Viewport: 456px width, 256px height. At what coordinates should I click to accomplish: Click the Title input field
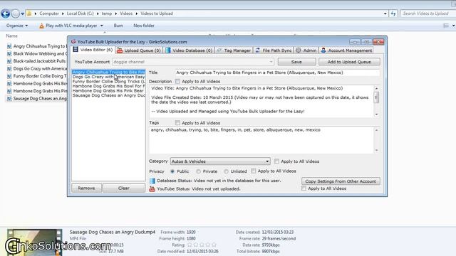click(277, 73)
